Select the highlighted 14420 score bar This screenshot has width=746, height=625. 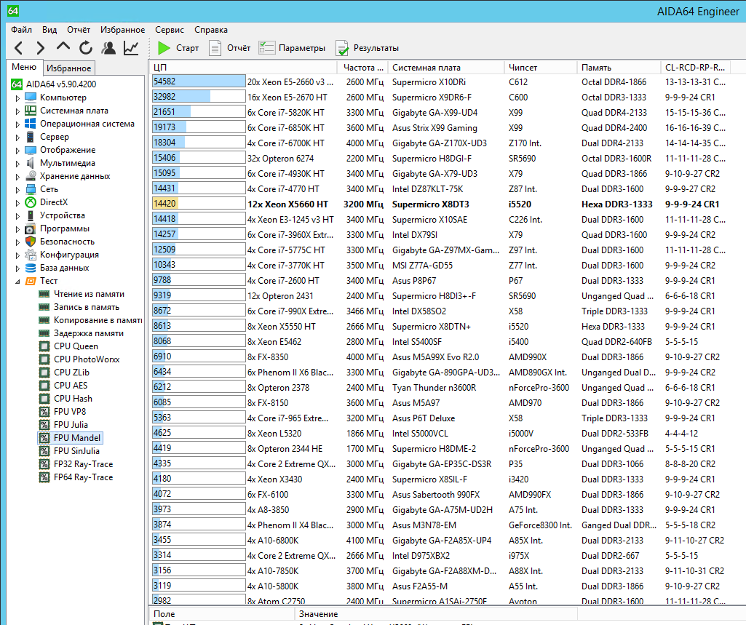pos(199,204)
